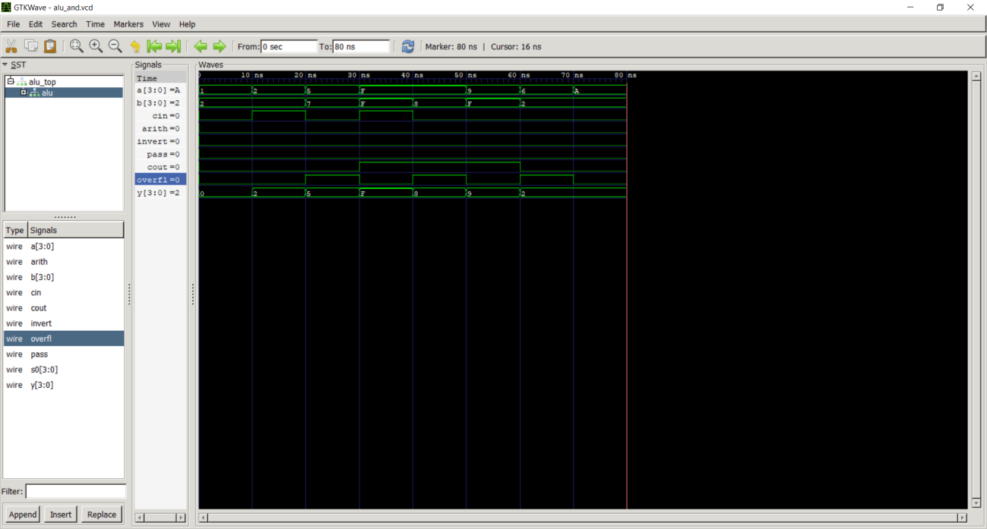Click the Reload waveform icon

pos(408,46)
